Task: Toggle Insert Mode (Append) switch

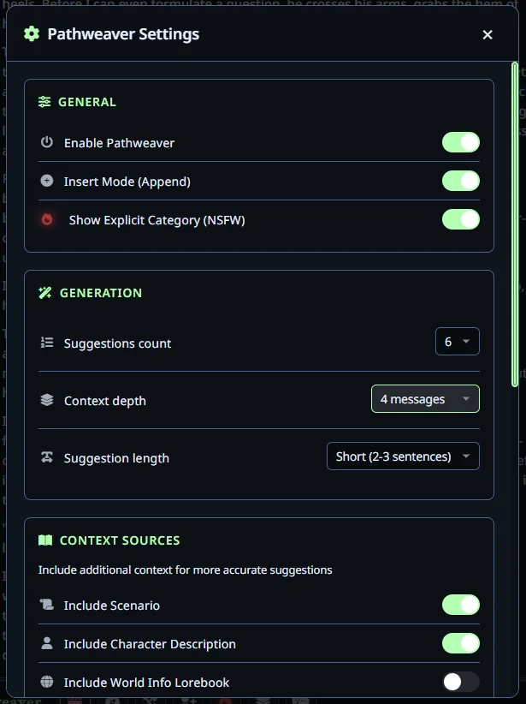Action: (x=460, y=181)
